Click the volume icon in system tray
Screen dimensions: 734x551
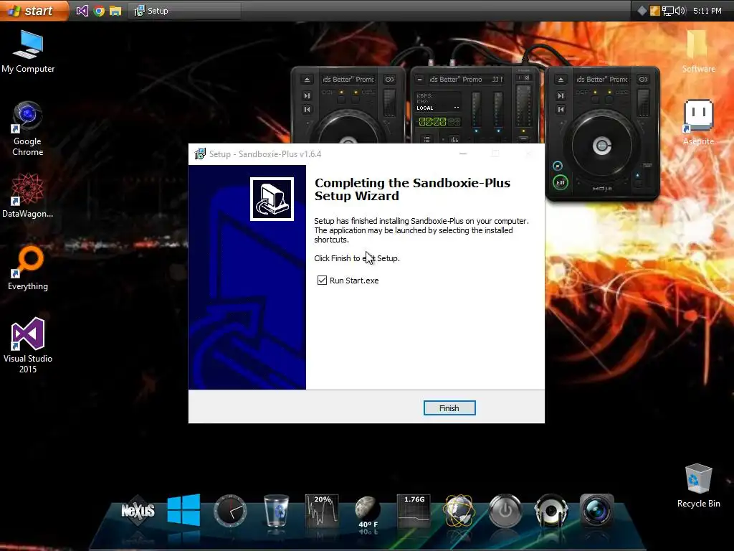[680, 10]
